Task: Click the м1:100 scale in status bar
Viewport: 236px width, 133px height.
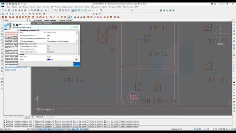Action: click(x=206, y=129)
